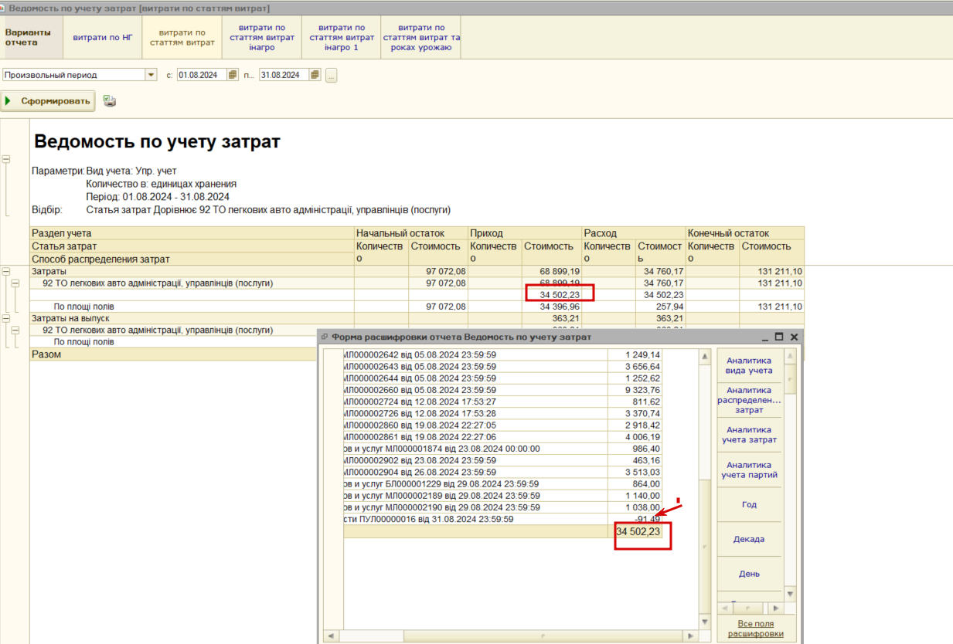This screenshot has height=644, width=953.
Task: Click the period selection ellipsis button
Action: (x=331, y=75)
